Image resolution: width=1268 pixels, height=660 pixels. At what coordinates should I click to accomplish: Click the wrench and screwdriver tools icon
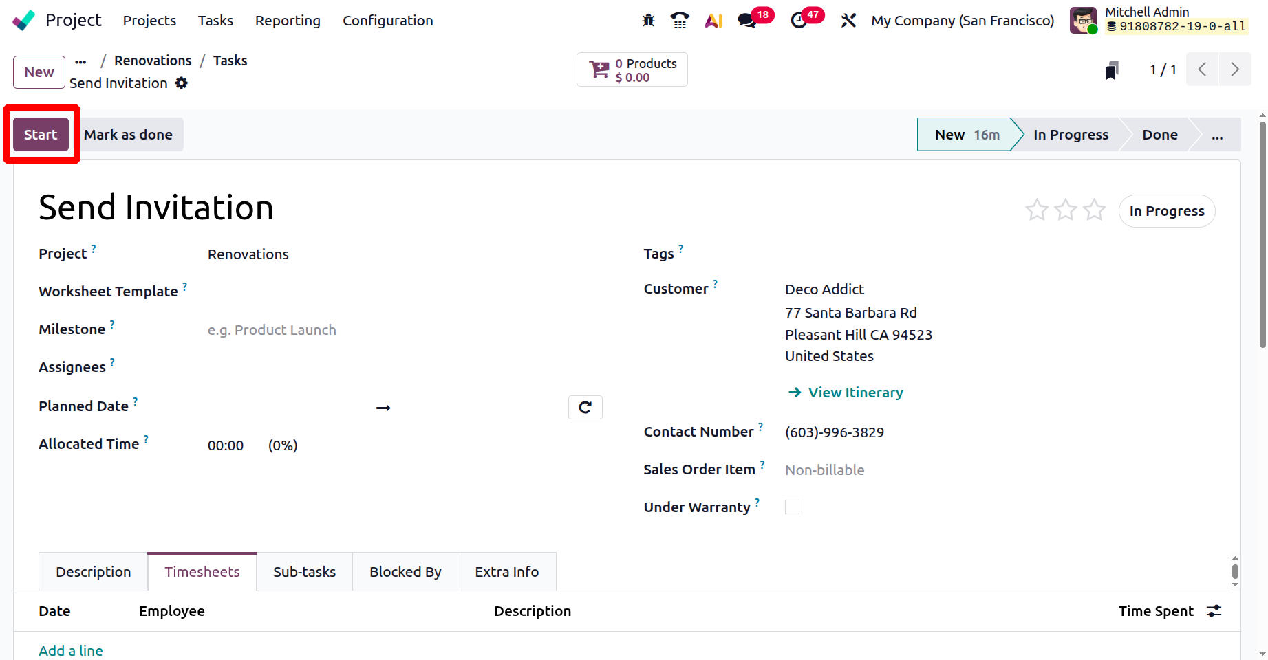848,21
